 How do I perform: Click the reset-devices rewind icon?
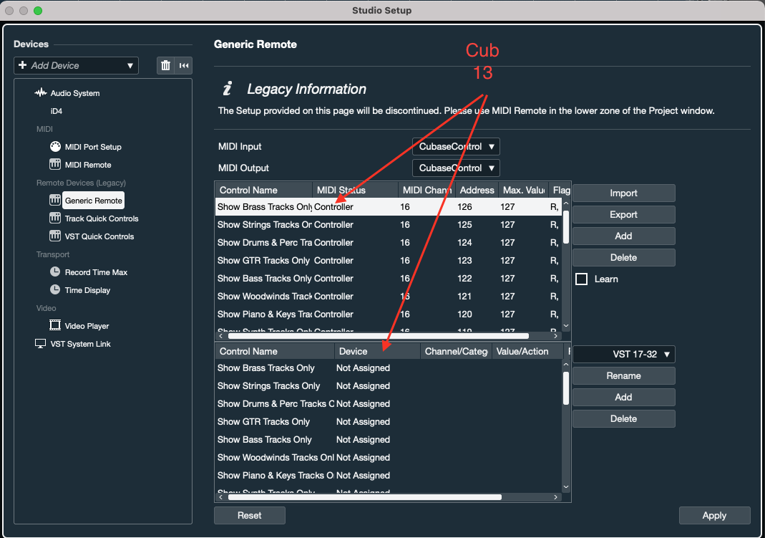[184, 65]
